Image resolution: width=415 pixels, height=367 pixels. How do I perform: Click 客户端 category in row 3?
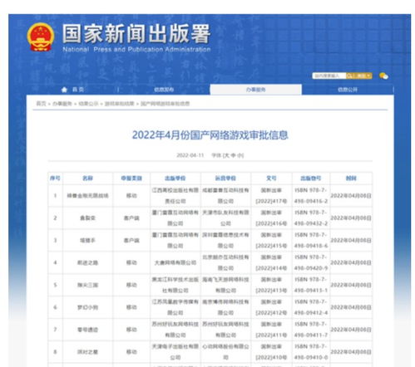(x=131, y=240)
